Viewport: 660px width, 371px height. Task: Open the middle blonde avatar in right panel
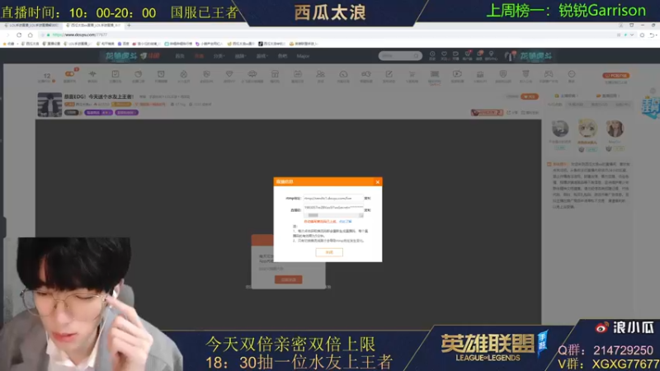(587, 129)
